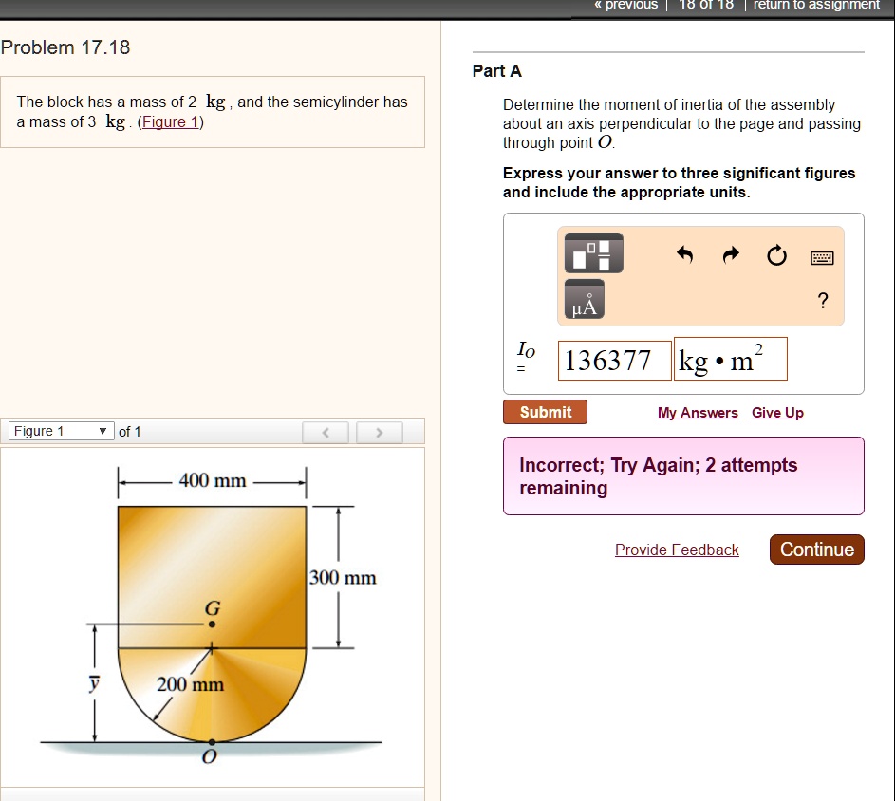Click the right chevron to view next figure
This screenshot has height=801, width=895.
pyautogui.click(x=380, y=432)
